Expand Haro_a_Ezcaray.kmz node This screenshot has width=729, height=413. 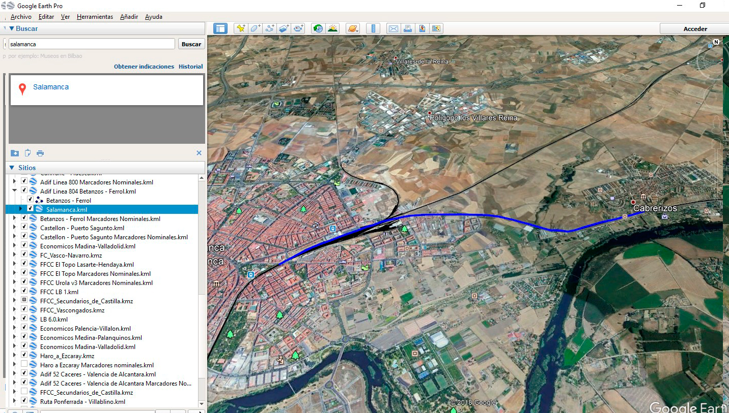pos(14,355)
